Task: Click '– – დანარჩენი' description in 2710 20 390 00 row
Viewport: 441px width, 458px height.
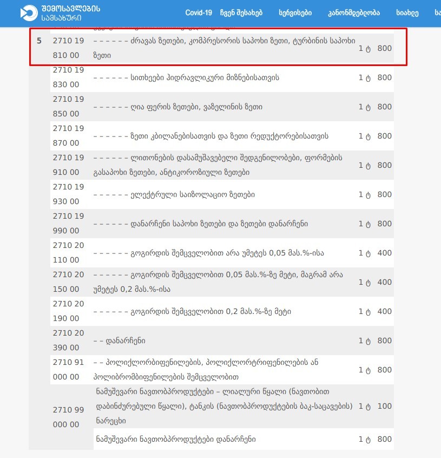Action: click(x=119, y=341)
